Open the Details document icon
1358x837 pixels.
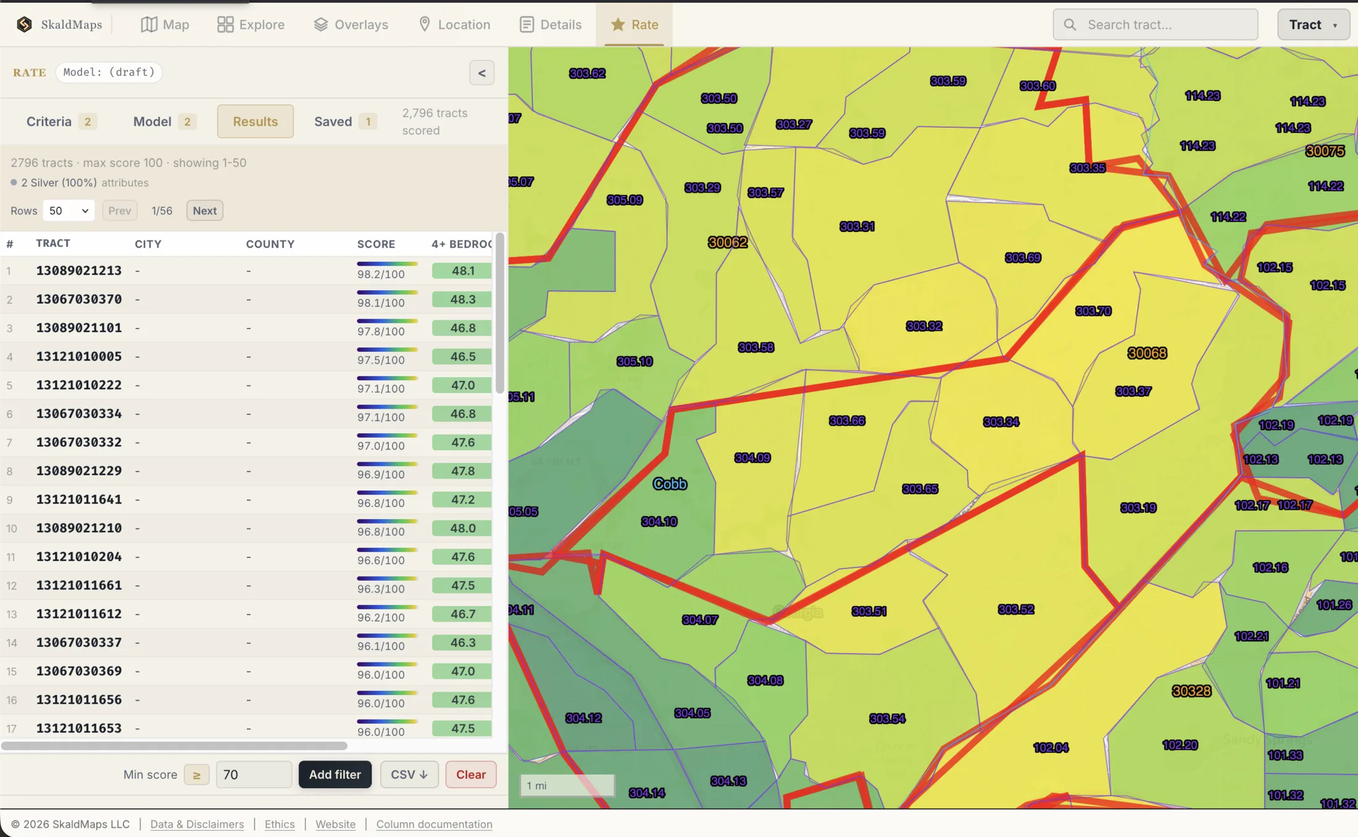pos(527,25)
